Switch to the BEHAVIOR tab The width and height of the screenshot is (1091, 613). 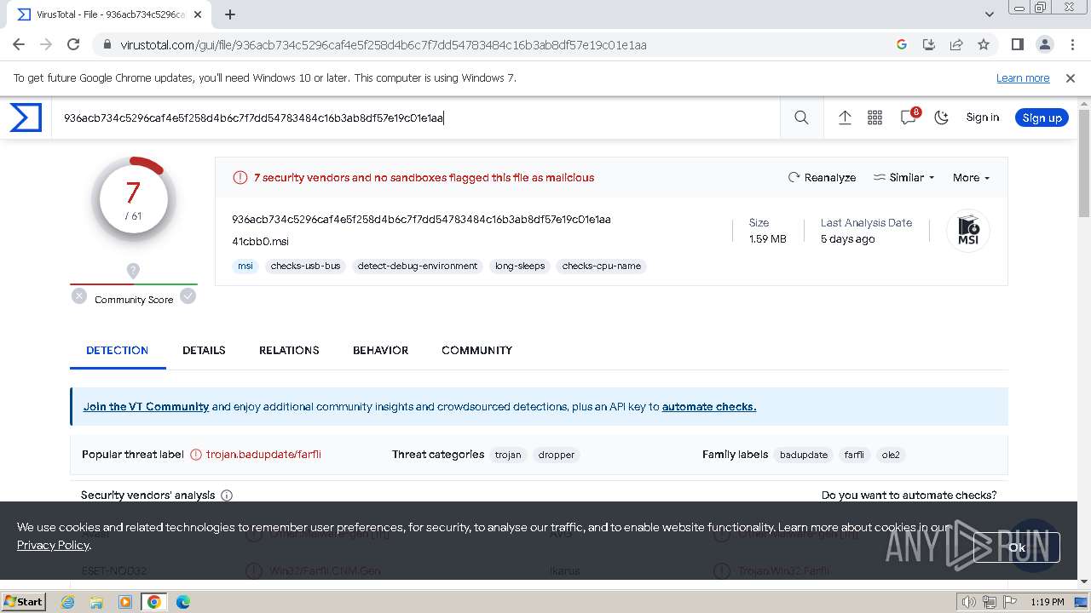380,350
